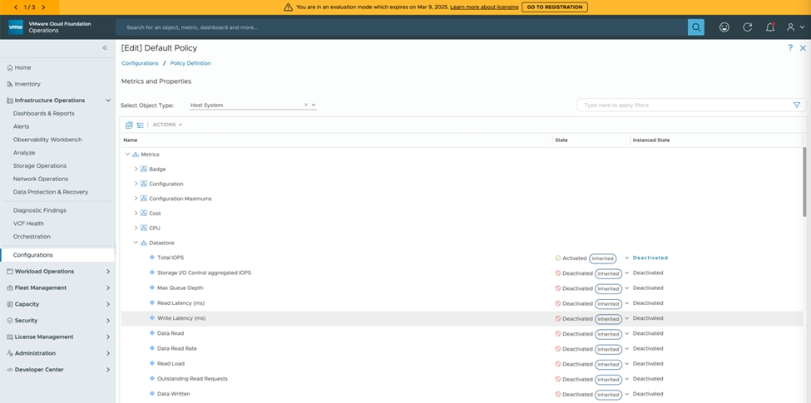
Task: Click the select all toolbar icon
Action: pos(129,125)
